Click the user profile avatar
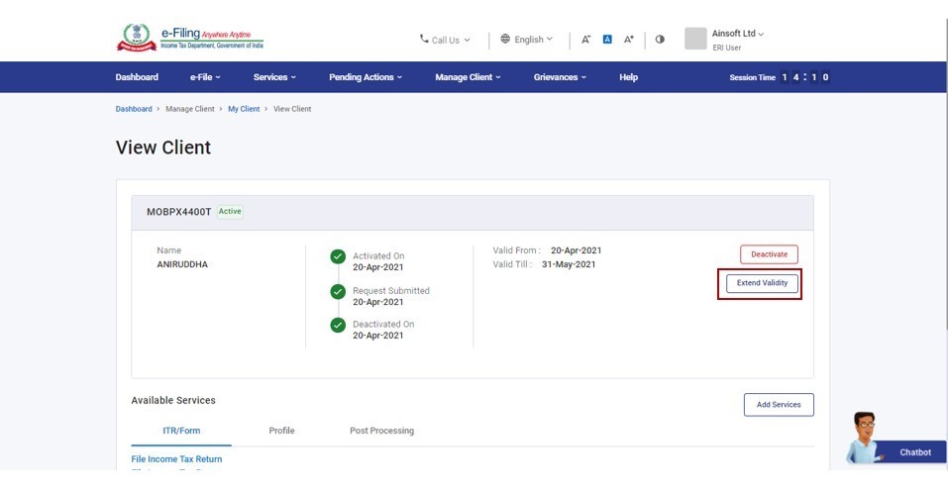The height and width of the screenshot is (492, 948). pyautogui.click(x=695, y=39)
